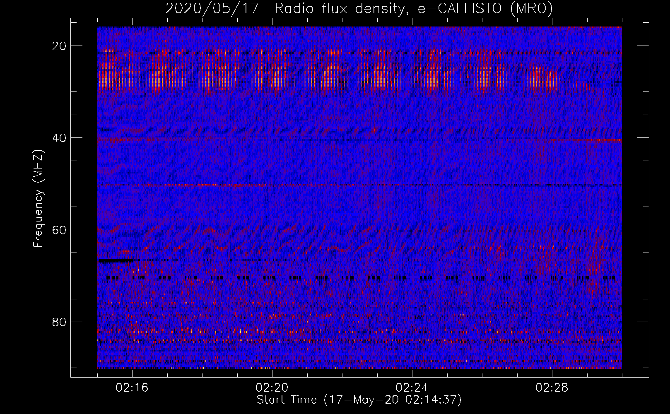Click the 02:20 time tick label
The image size is (670, 414).
(272, 388)
